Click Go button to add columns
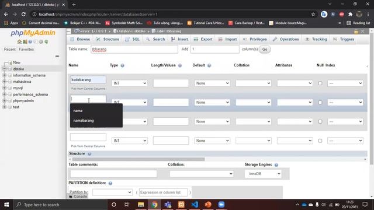The image size is (374, 210). point(265,49)
